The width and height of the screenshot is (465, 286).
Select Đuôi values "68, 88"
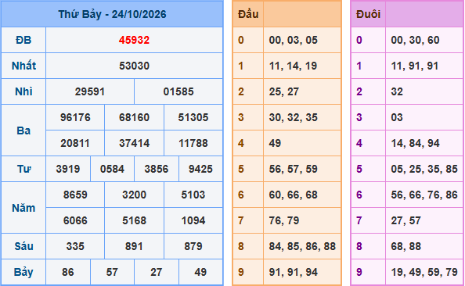tap(406, 246)
